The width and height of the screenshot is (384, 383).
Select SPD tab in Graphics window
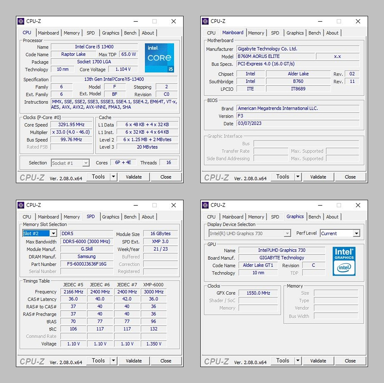pos(275,217)
